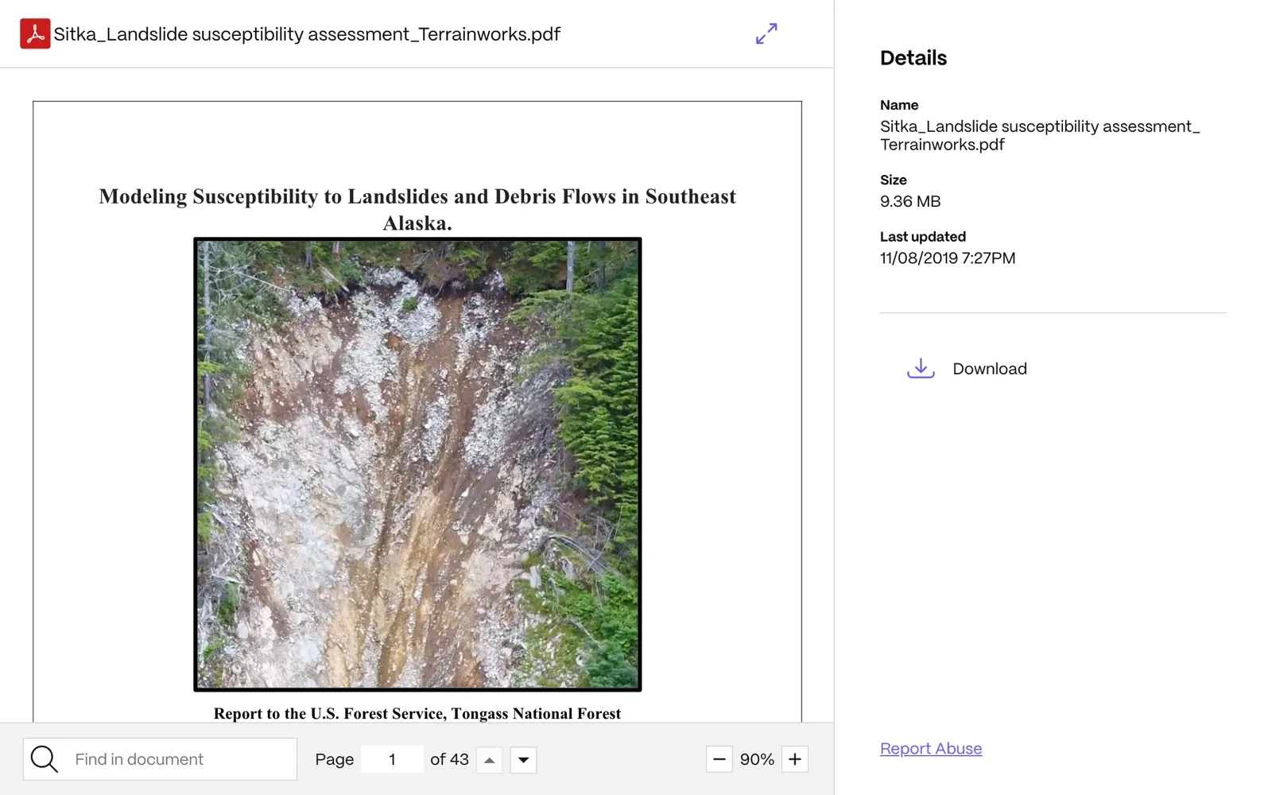1272x795 pixels.
Task: Click the Find in document field
Action: (161, 759)
